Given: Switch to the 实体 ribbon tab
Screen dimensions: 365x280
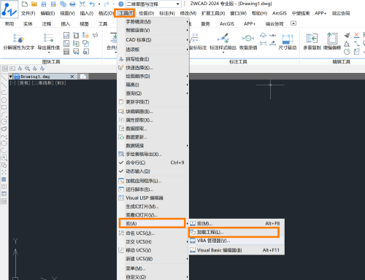Looking at the screenshot, I should (x=28, y=23).
